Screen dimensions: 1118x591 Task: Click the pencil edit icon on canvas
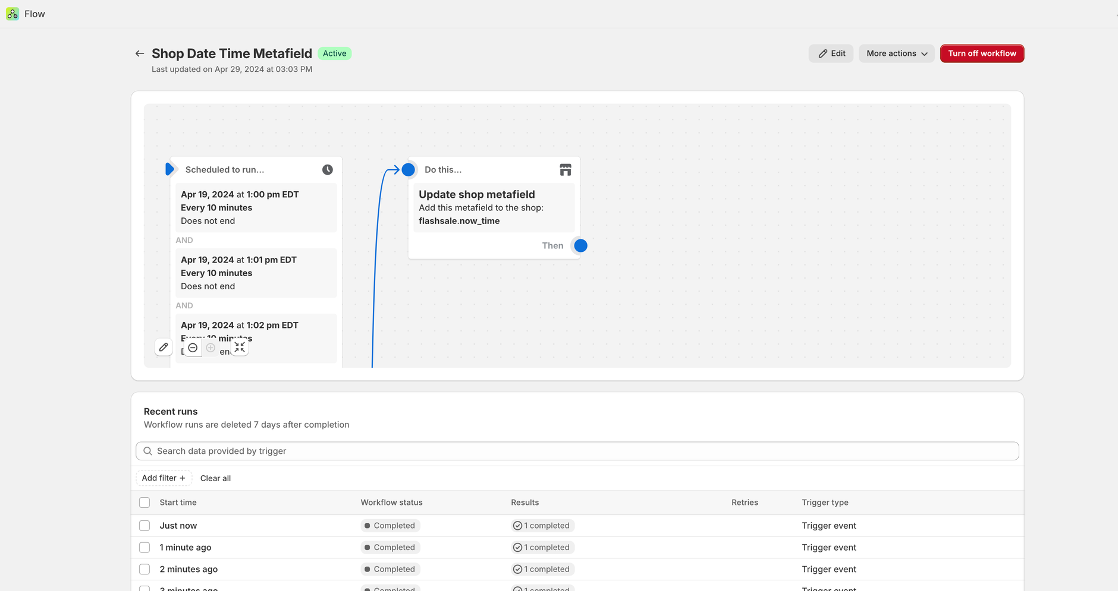tap(164, 347)
